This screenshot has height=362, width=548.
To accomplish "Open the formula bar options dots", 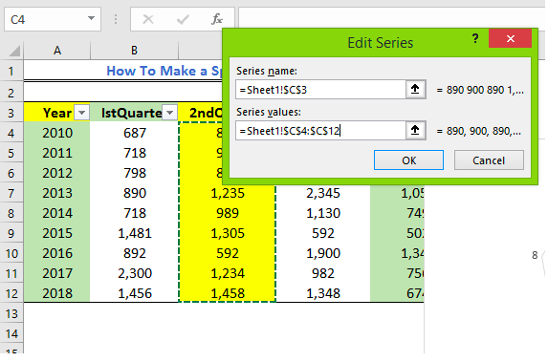I will point(116,19).
